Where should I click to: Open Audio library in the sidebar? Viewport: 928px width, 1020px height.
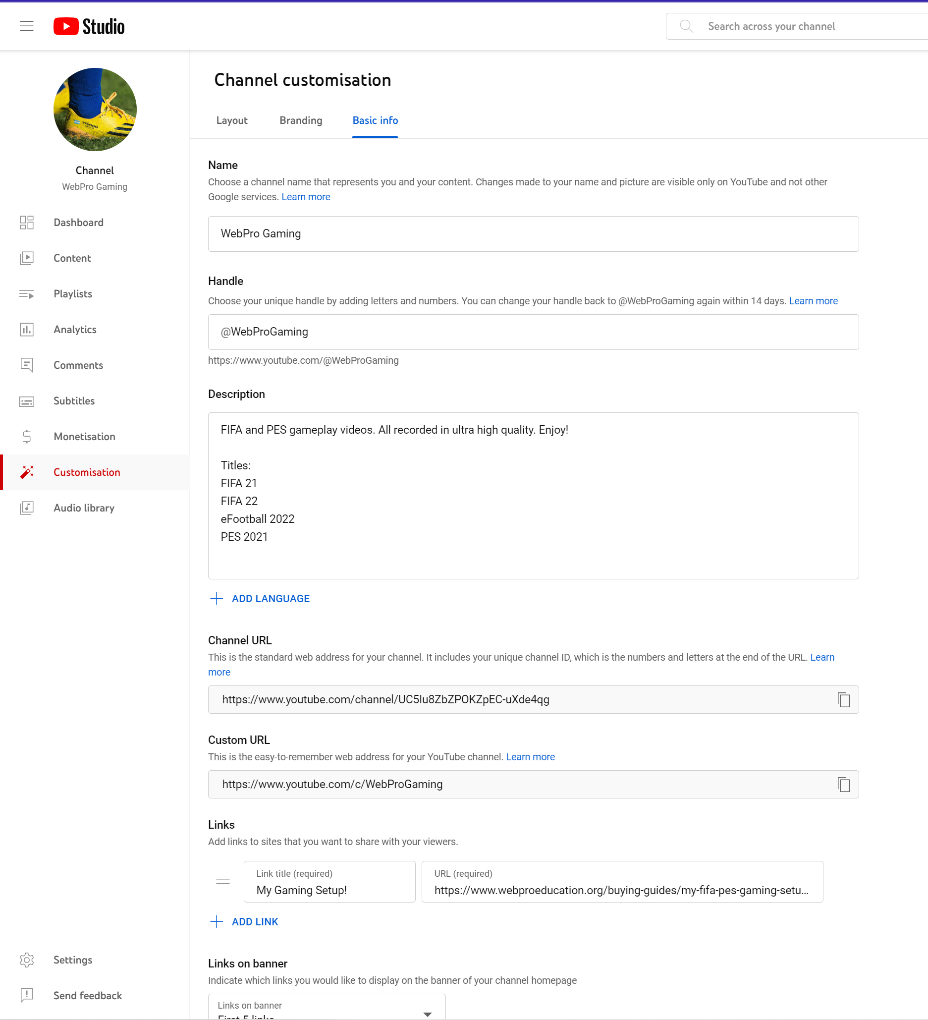95,508
